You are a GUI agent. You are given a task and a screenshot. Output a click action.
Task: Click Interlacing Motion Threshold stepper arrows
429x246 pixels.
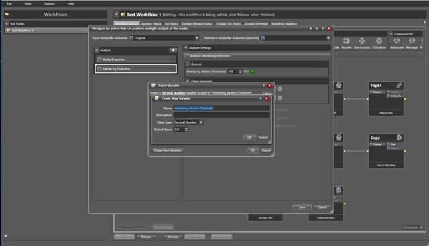click(240, 72)
